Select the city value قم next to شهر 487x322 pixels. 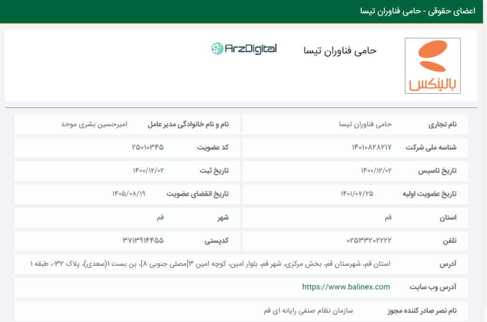pyautogui.click(x=160, y=217)
